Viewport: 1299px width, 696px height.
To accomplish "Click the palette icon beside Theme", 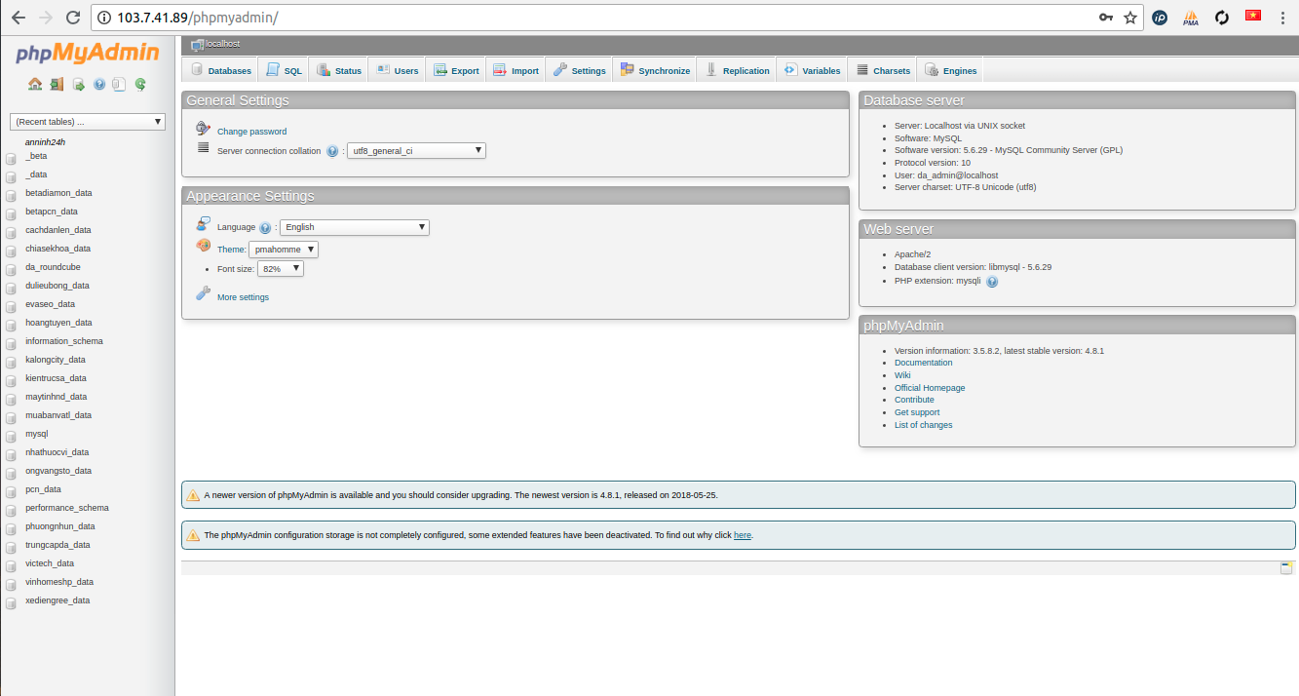I will (203, 246).
